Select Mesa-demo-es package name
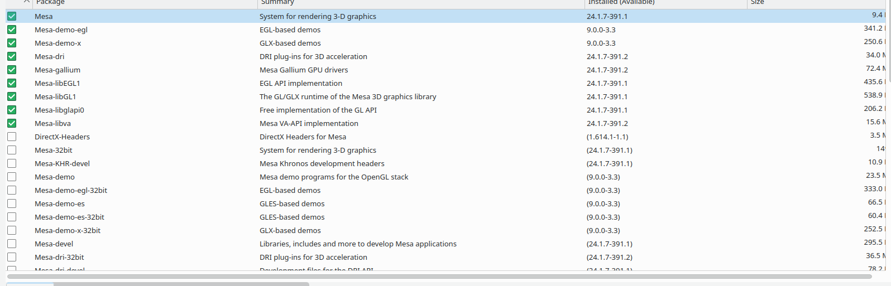This screenshot has width=891, height=286. coord(60,203)
